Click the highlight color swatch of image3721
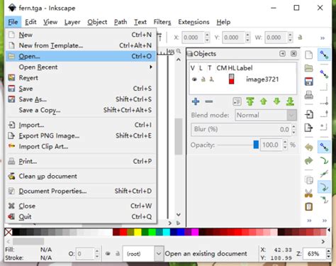This screenshot has height=266, width=336. click(231, 79)
